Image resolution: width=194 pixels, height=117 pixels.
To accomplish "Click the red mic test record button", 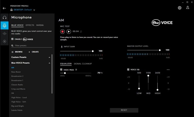I will (63, 32).
